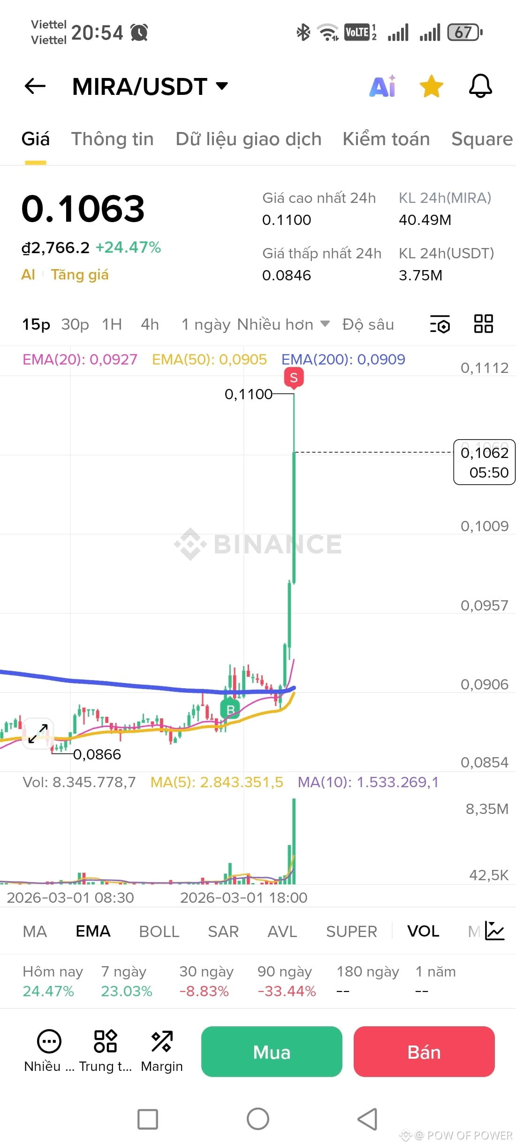
Task: Toggle the AVL indicator
Action: coord(282,931)
